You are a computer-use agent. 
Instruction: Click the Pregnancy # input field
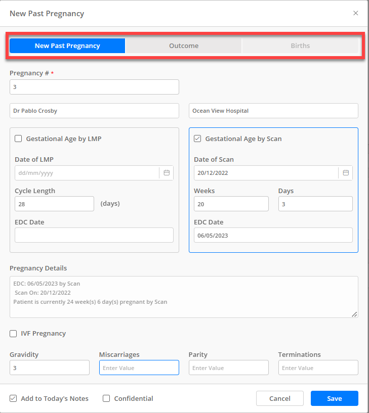coord(94,86)
